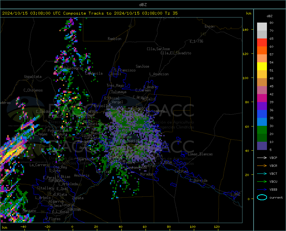Image resolution: width=286 pixels, height=231 pixels.
Task: Click the 'Clla.El_Cavadito' map label
Action: pyautogui.click(x=176, y=53)
